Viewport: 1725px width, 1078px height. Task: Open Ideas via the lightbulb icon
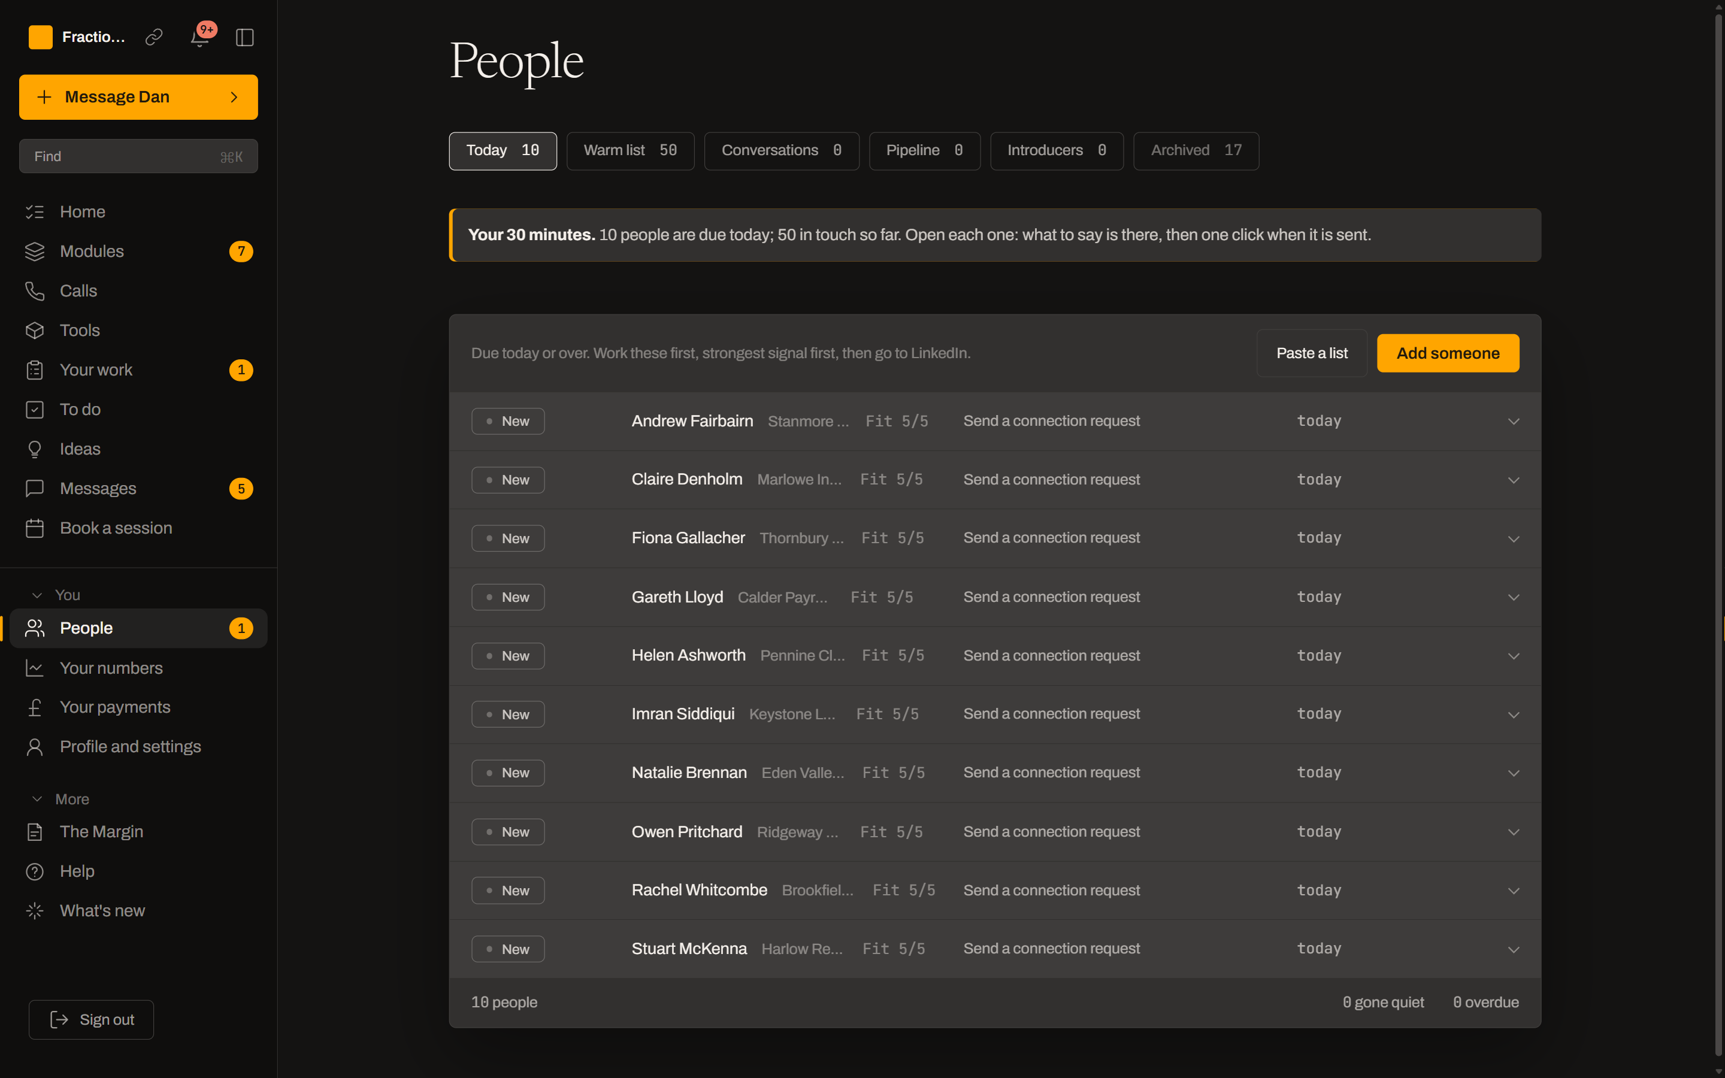coord(35,449)
